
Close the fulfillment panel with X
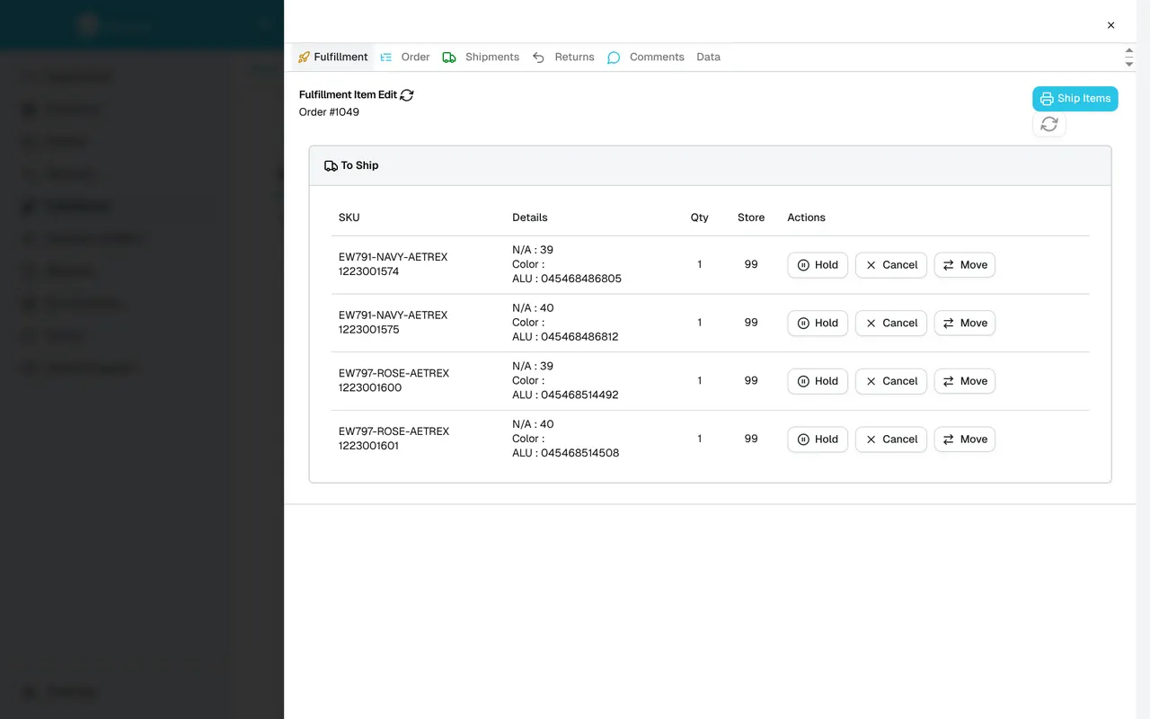(x=1110, y=25)
